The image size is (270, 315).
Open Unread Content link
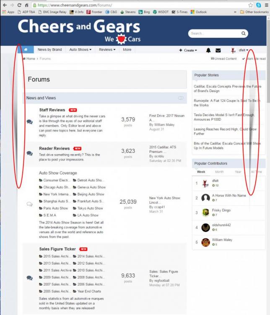coord(223,59)
